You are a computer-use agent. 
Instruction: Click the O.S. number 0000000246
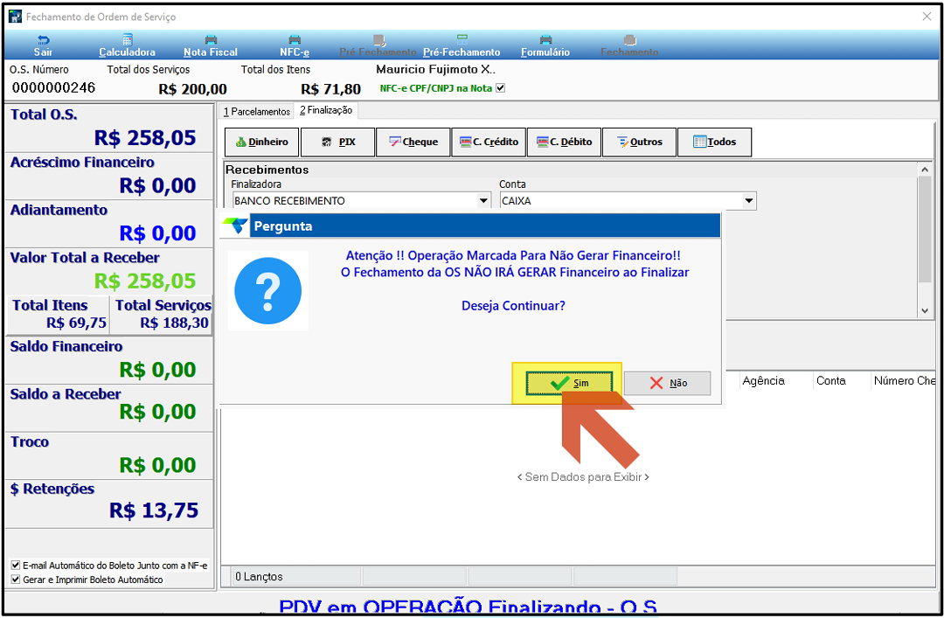53,88
